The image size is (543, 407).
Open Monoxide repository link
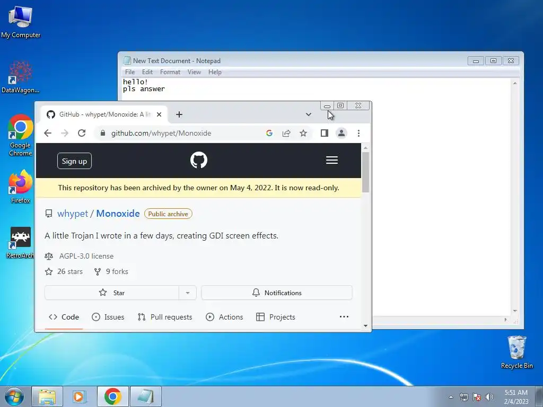coord(118,214)
